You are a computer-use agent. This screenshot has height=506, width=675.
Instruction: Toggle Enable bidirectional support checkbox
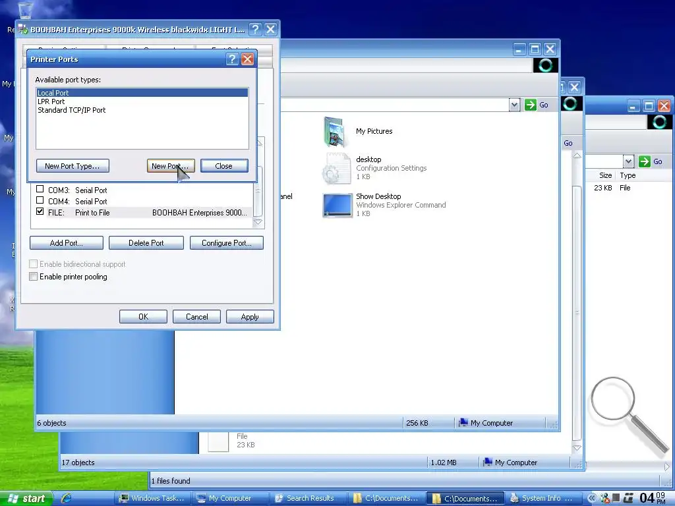pyautogui.click(x=33, y=264)
